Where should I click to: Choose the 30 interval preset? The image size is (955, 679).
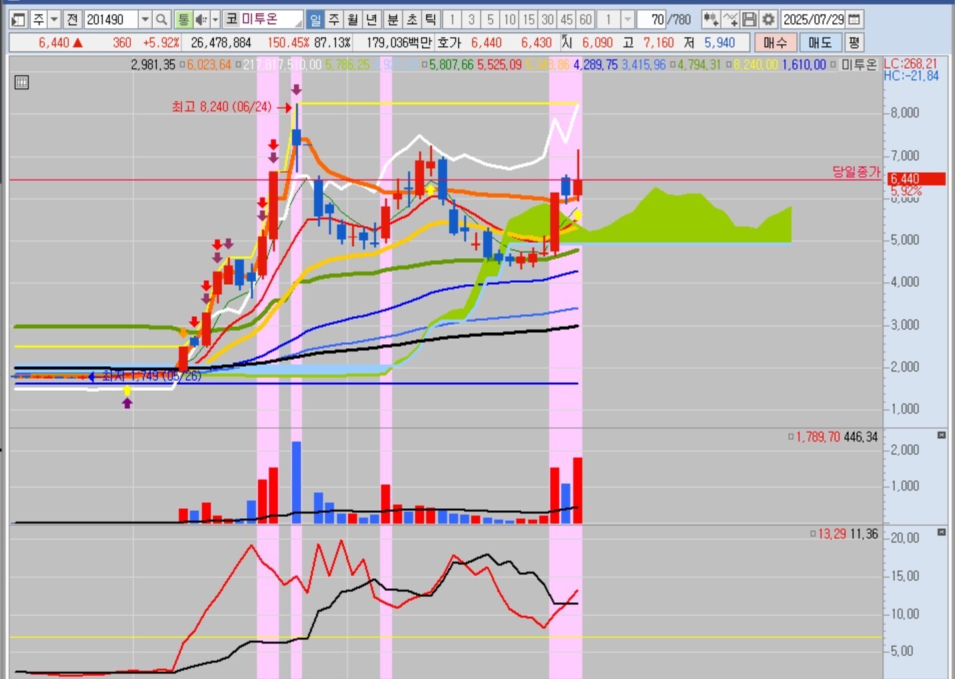coord(548,19)
